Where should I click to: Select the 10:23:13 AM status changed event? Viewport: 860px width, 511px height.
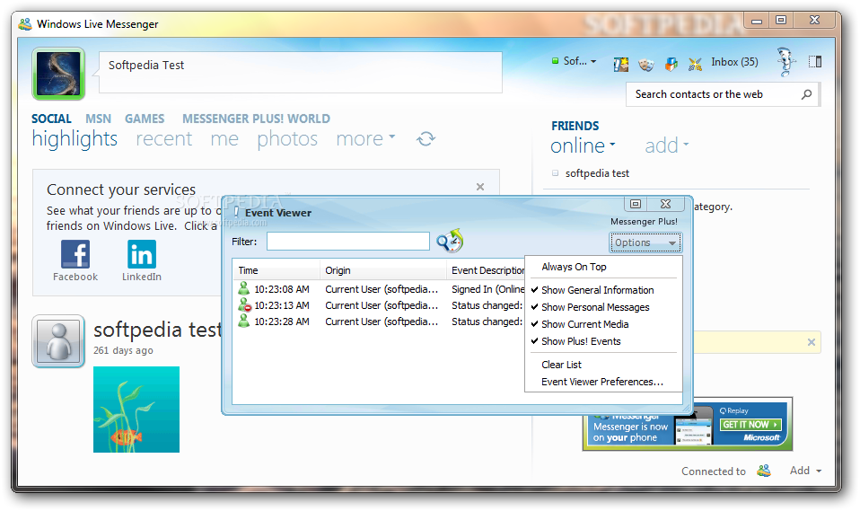pos(379,305)
